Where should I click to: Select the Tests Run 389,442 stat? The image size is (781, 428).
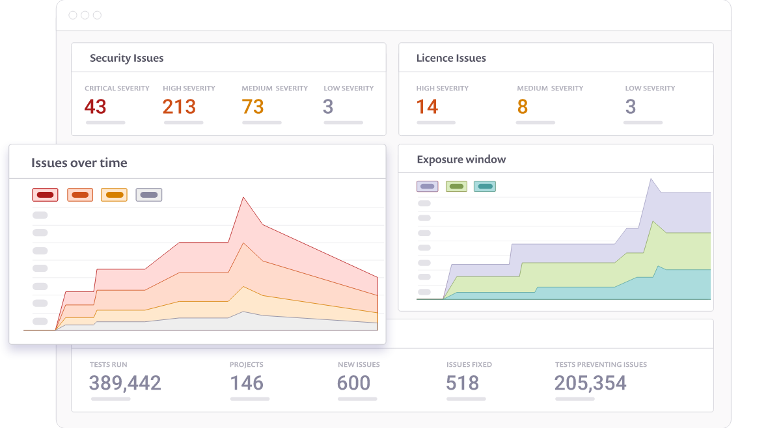124,383
